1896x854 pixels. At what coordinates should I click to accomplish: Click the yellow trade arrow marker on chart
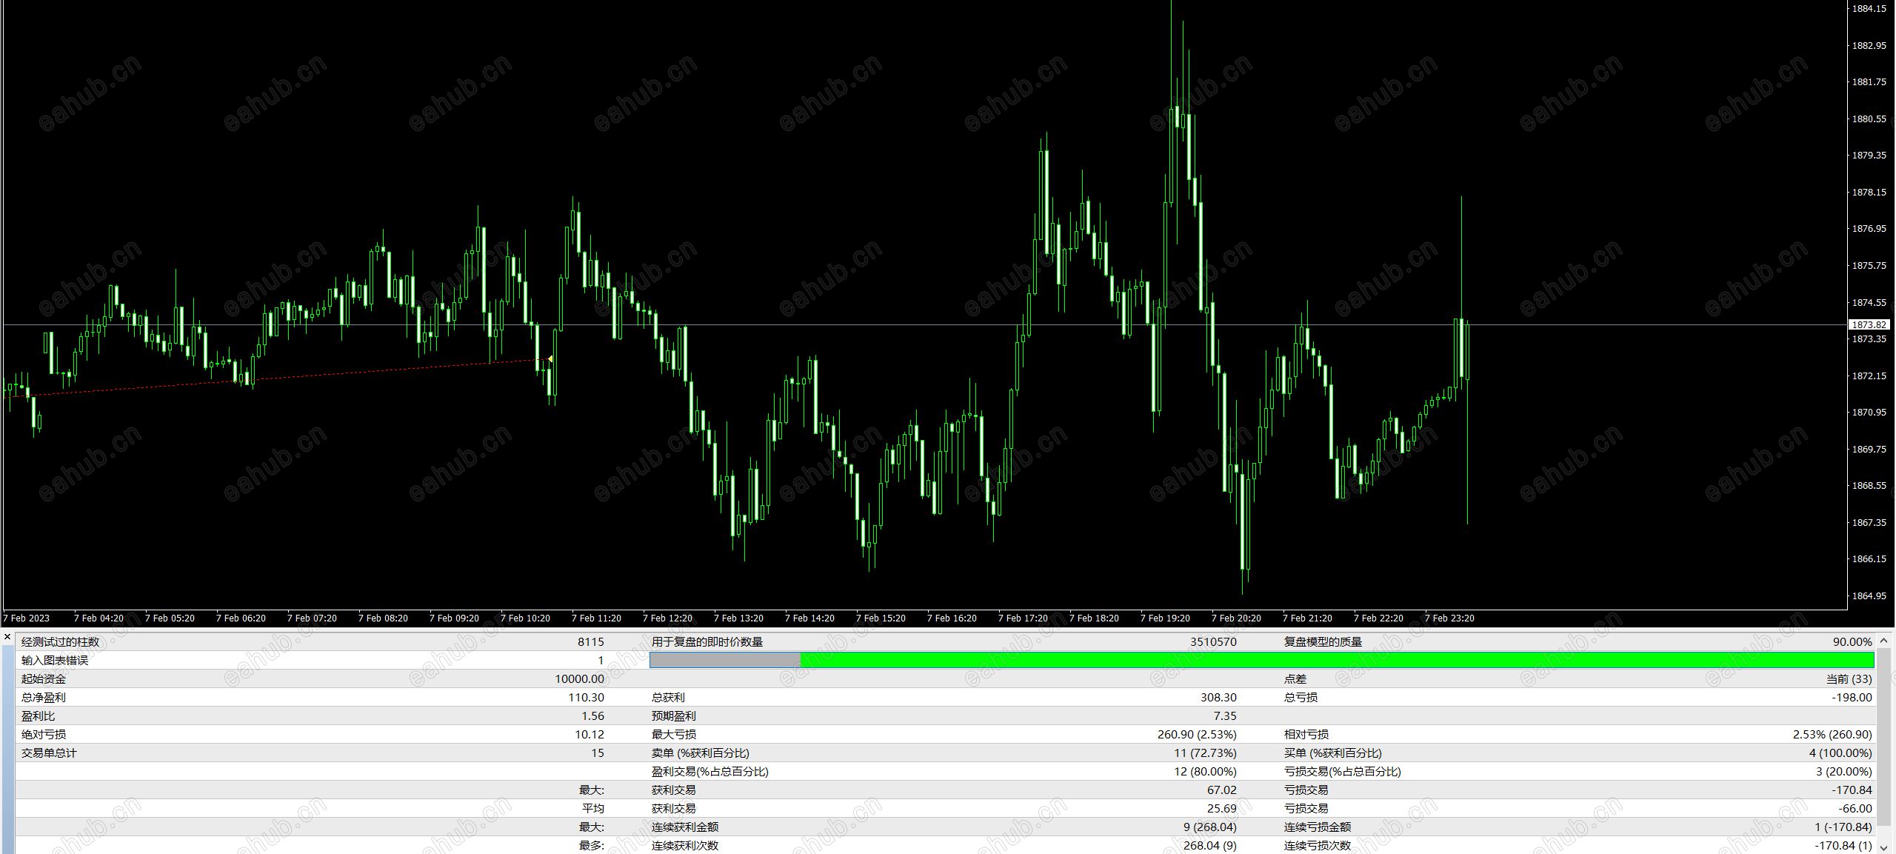tap(550, 359)
